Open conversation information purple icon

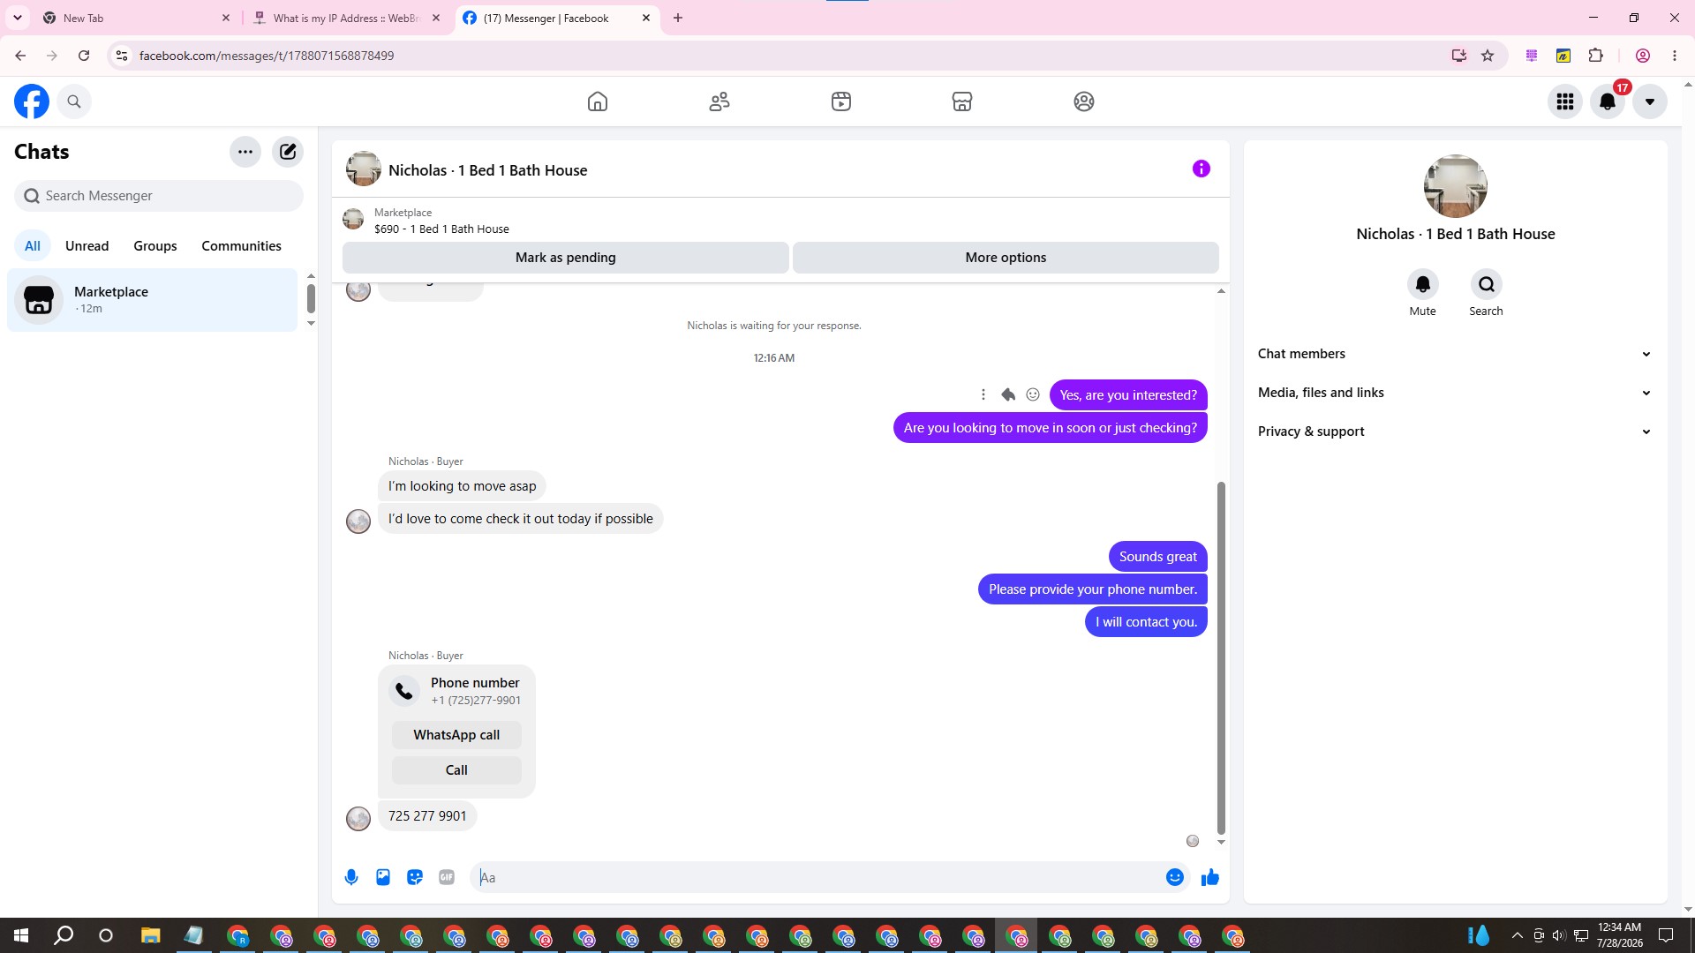[1202, 169]
